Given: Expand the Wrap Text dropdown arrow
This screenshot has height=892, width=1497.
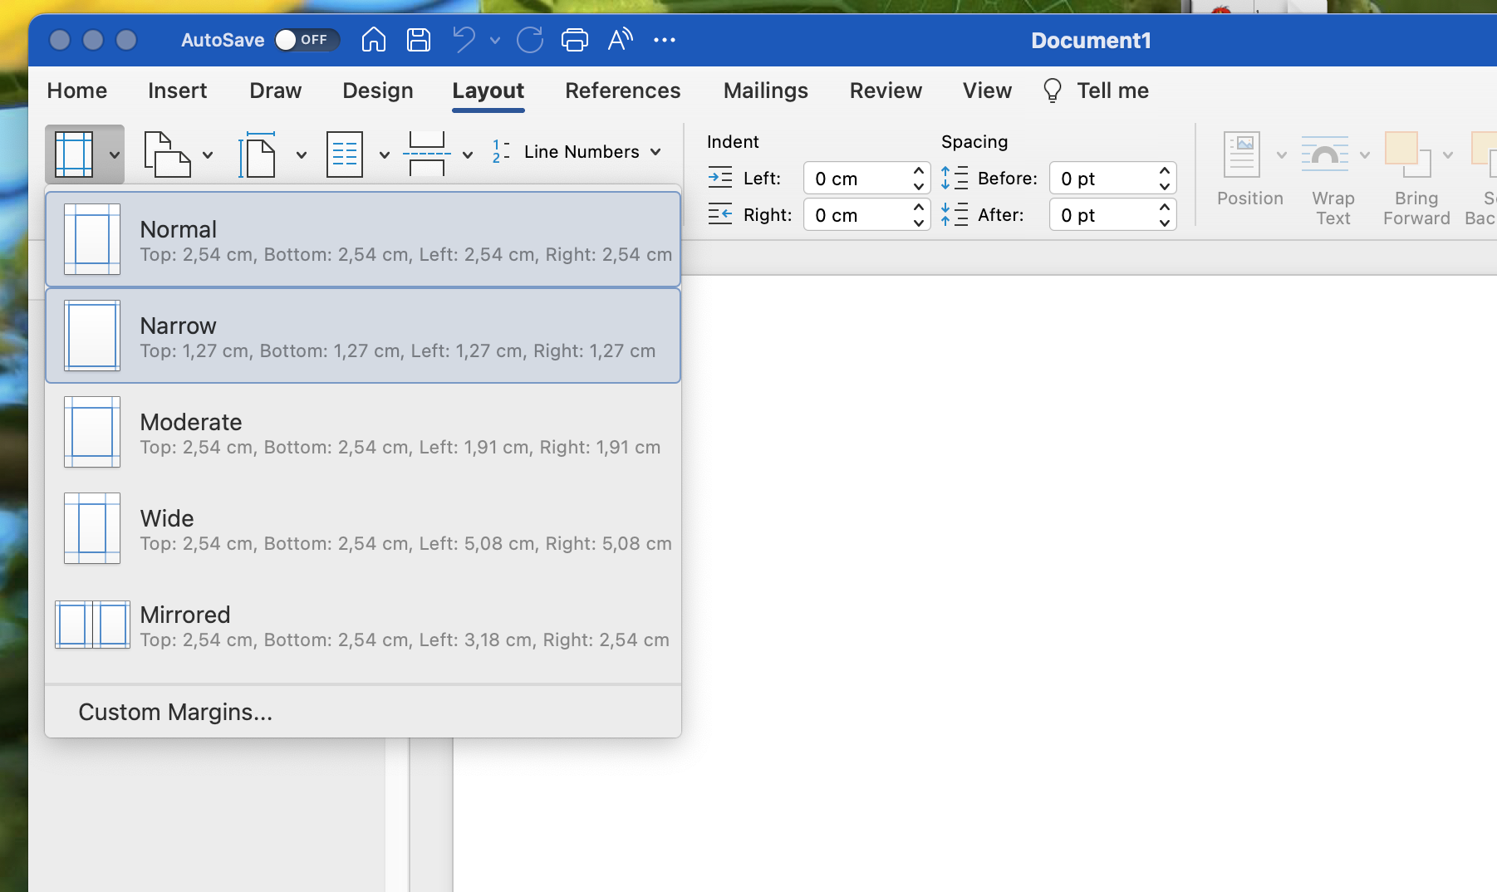Looking at the screenshot, I should tap(1365, 155).
